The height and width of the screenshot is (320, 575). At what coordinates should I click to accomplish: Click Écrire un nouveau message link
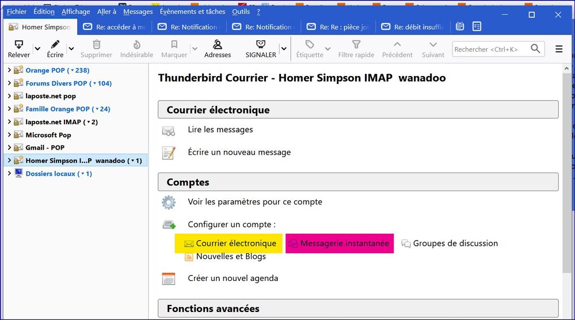[239, 152]
